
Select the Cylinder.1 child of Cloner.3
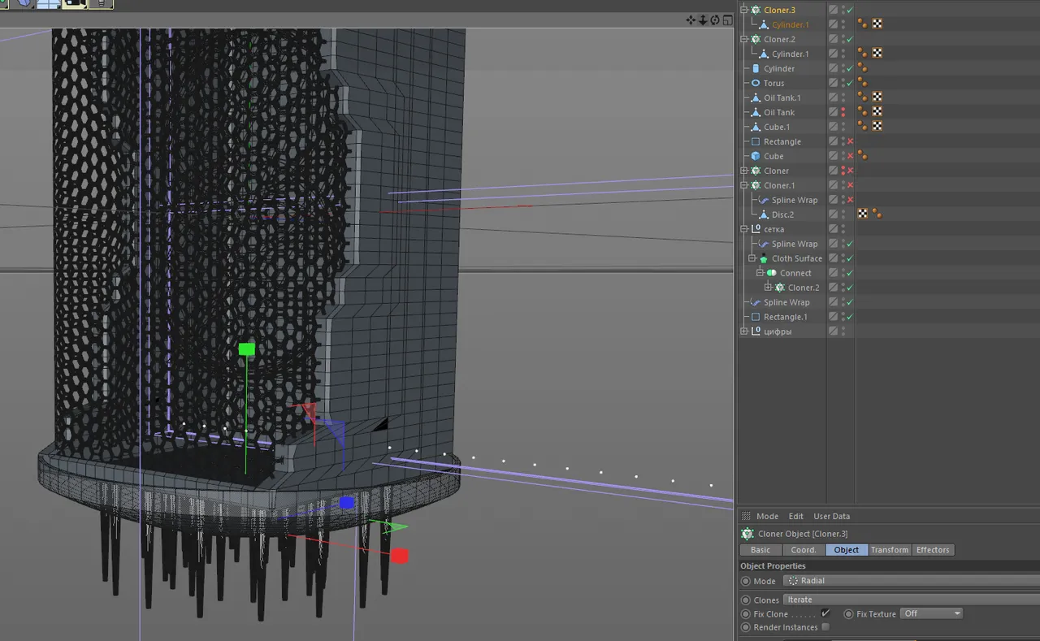(790, 24)
